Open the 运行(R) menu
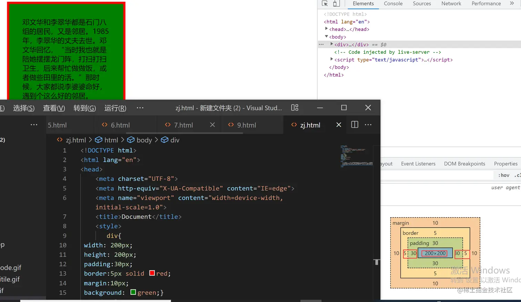This screenshot has width=521, height=302. point(115,108)
